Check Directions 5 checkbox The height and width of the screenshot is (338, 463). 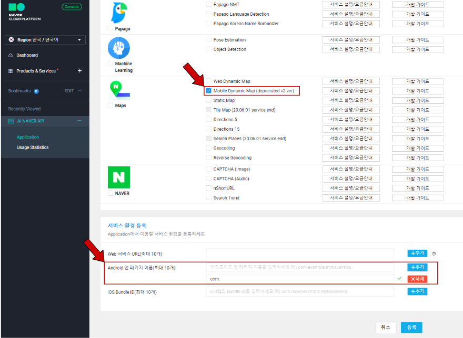click(x=209, y=119)
